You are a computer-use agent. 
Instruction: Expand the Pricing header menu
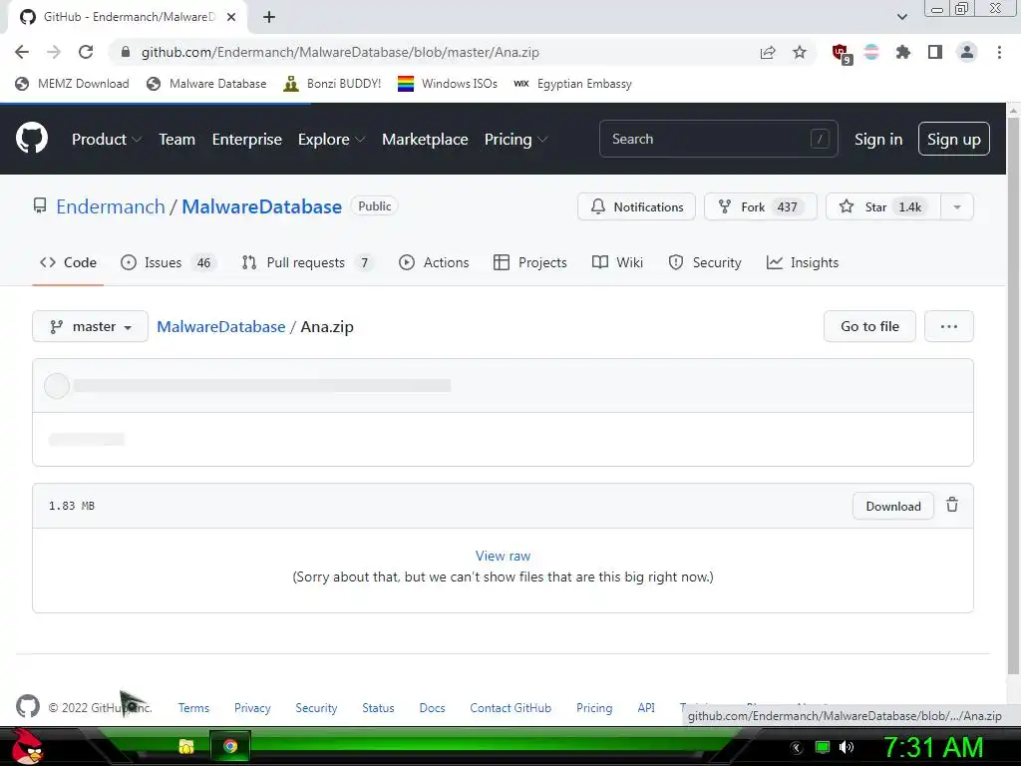[515, 139]
